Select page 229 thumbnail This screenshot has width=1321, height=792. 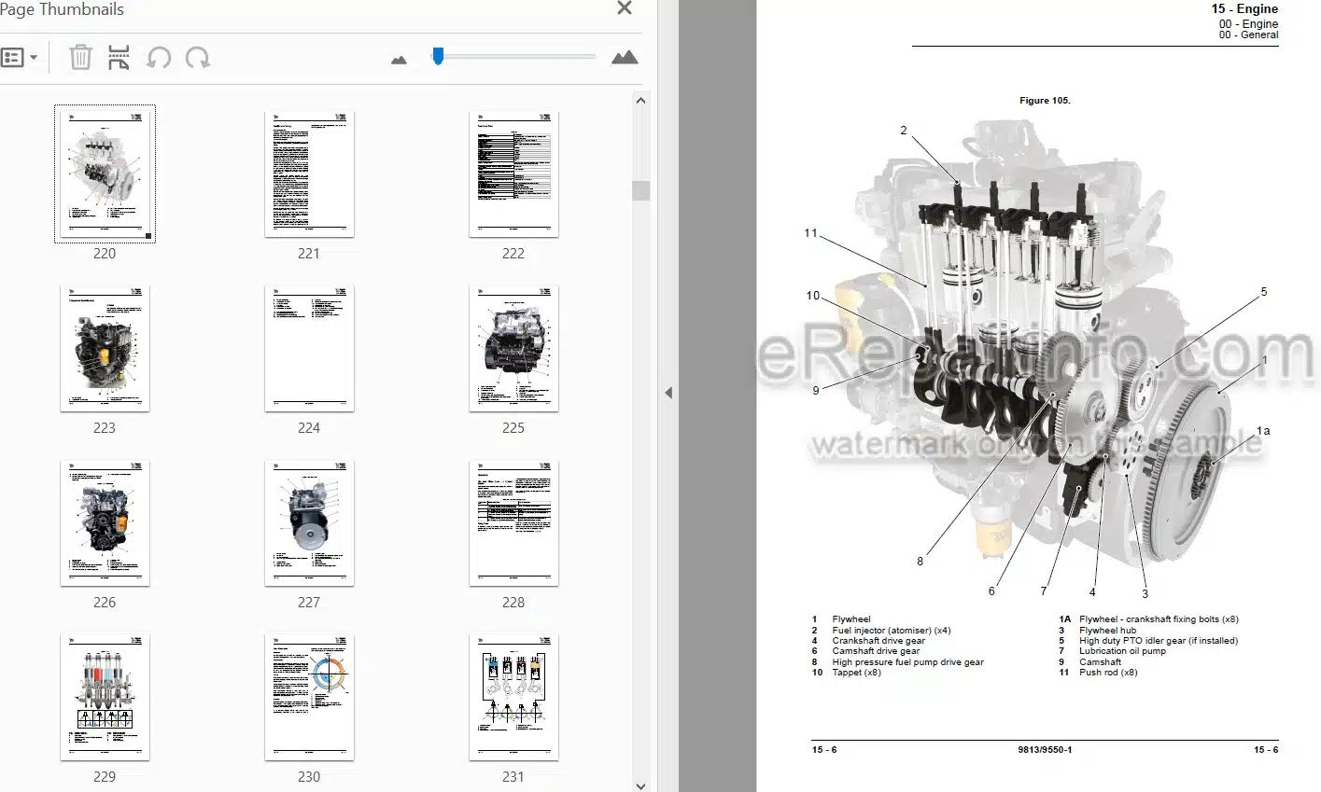tap(105, 697)
